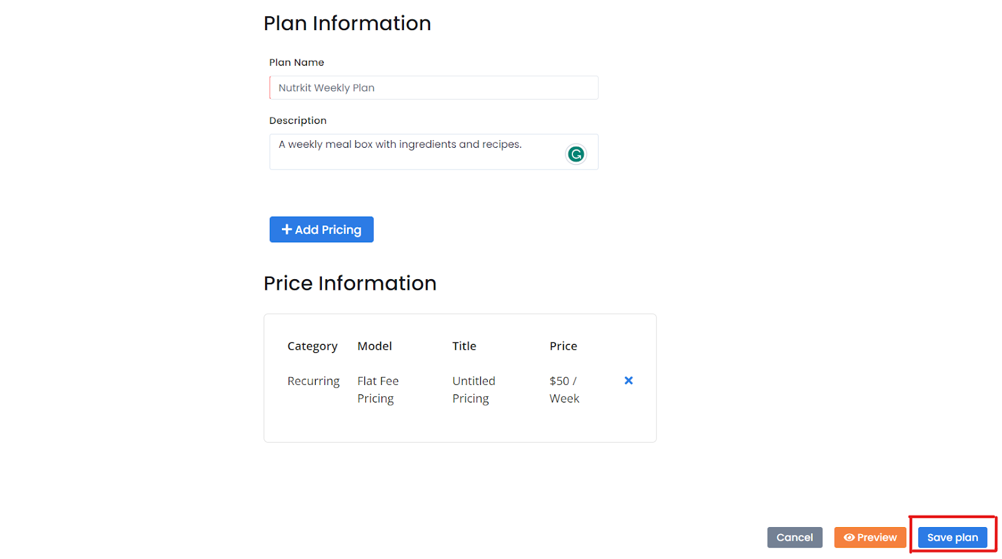1002x559 pixels.
Task: Click inside the Nutrkit Weekly Plan name field
Action: point(433,88)
